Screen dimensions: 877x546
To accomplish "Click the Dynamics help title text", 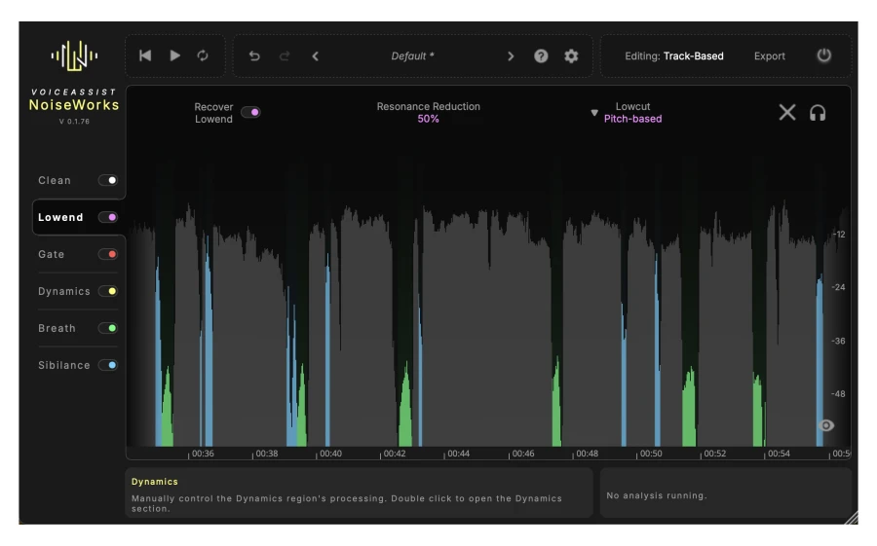I will [154, 482].
